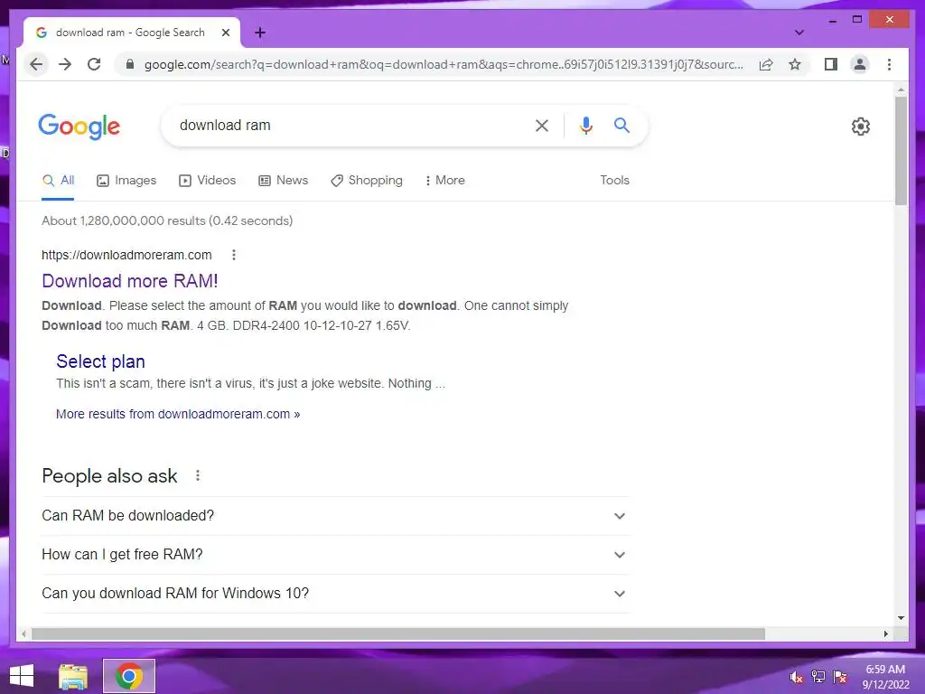Screen dimensions: 925x694
Task: Expand Can RAM be downloaded? question
Action: pyautogui.click(x=334, y=516)
